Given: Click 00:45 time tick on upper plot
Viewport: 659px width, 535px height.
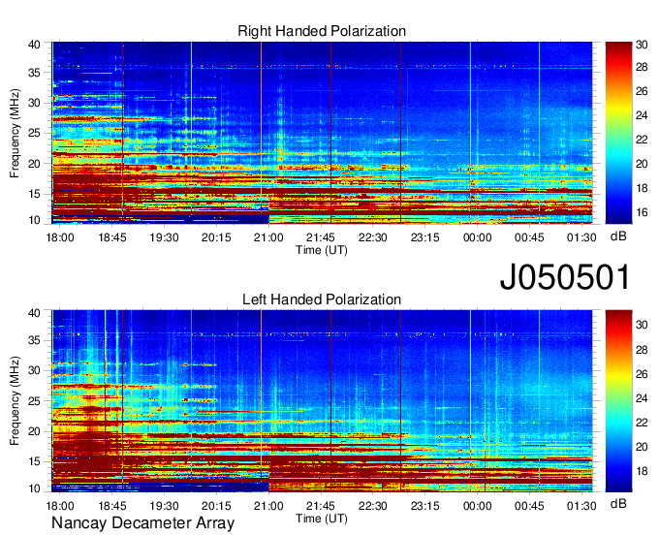Looking at the screenshot, I should 529,237.
